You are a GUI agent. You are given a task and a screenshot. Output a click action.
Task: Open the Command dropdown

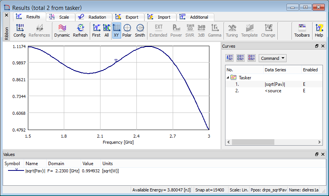pos(272,58)
